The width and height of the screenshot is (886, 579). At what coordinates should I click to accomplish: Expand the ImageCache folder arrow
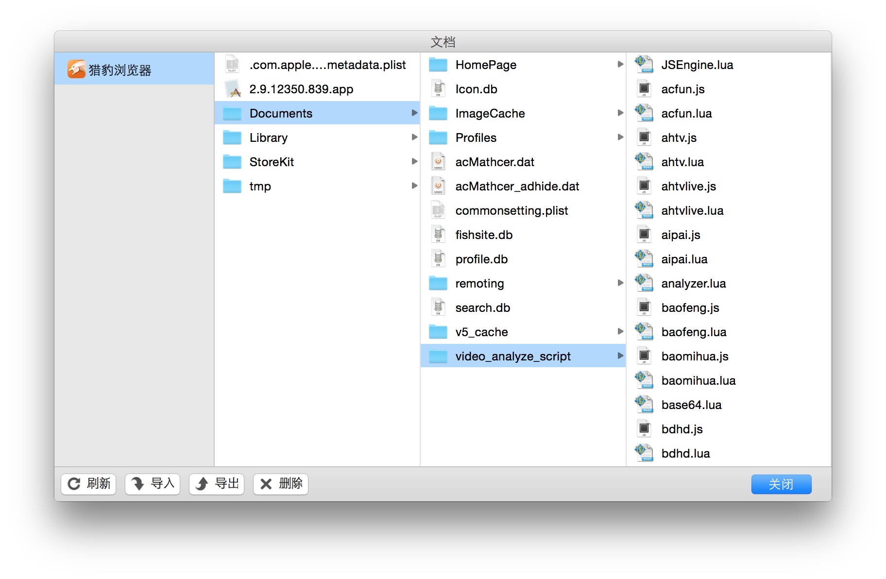[x=620, y=113]
